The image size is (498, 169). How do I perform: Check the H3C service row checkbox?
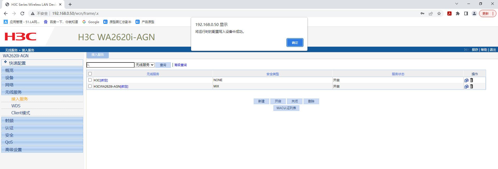click(90, 80)
